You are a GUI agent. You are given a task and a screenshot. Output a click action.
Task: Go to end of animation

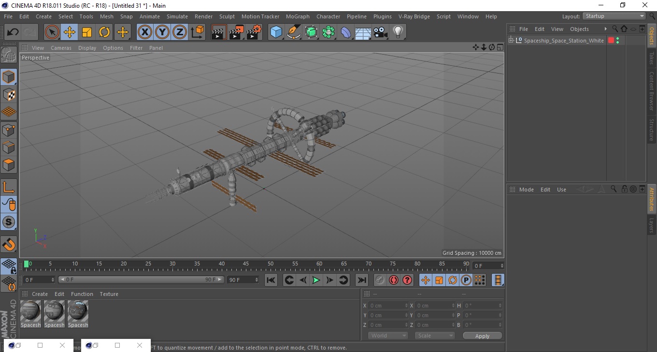362,280
